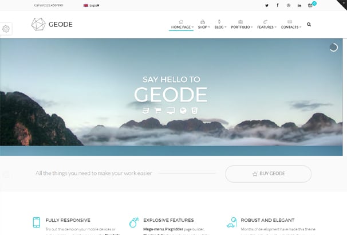Open the Features navigation menu
347x235 pixels.
tap(267, 25)
